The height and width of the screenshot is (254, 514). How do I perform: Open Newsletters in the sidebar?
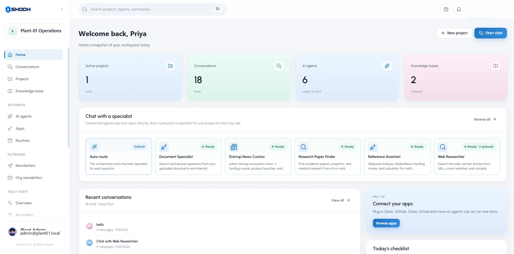coord(34,166)
